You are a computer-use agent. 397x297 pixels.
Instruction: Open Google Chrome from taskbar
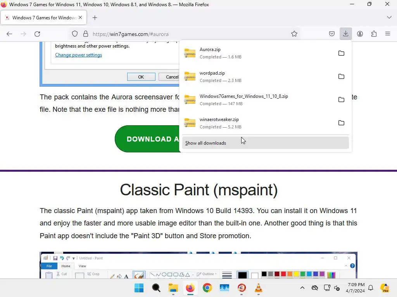(207, 288)
